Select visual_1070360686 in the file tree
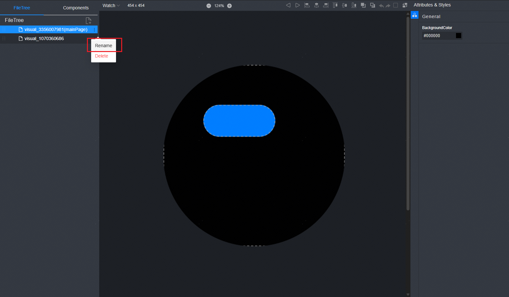This screenshot has height=297, width=509. click(x=44, y=38)
